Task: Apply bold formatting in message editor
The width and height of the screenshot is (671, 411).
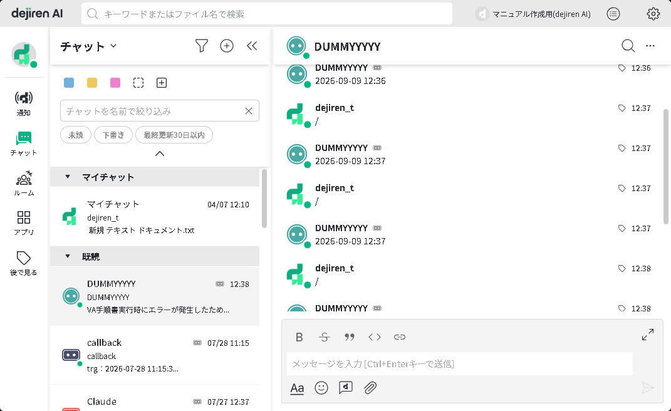Action: tap(299, 337)
